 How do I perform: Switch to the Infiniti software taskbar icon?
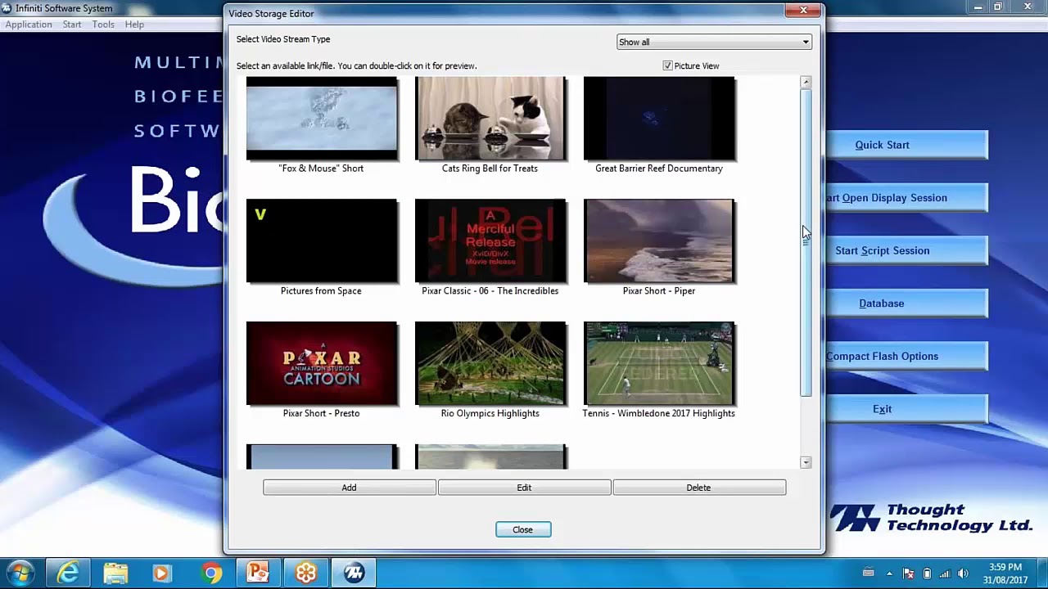[x=354, y=573]
